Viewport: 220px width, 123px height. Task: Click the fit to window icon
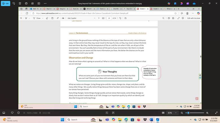[163, 113]
